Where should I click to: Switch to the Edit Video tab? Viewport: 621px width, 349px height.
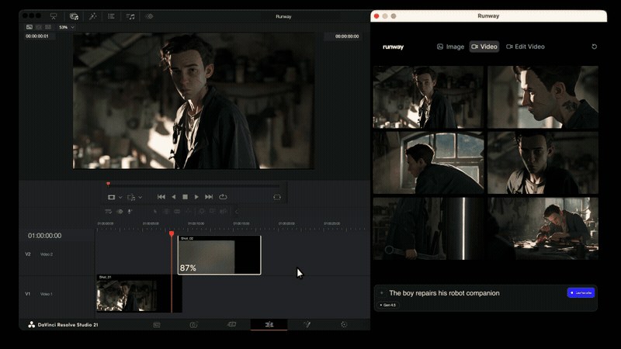click(x=526, y=47)
